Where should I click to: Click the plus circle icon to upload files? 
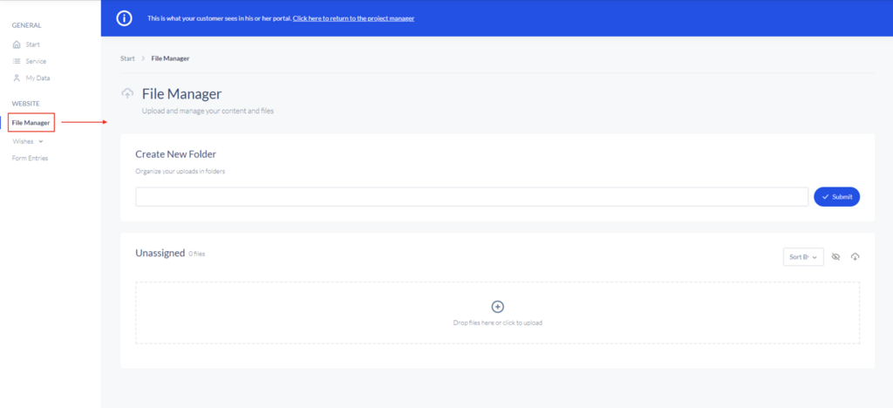click(498, 307)
